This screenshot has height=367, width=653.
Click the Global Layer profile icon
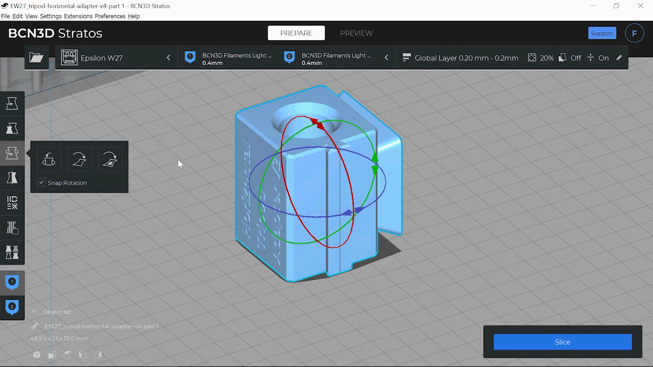coord(407,58)
